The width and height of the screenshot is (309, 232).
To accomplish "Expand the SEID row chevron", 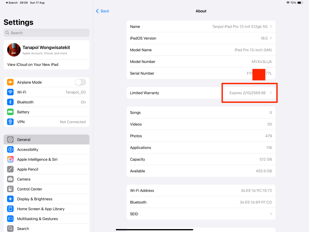I will click(x=271, y=214).
